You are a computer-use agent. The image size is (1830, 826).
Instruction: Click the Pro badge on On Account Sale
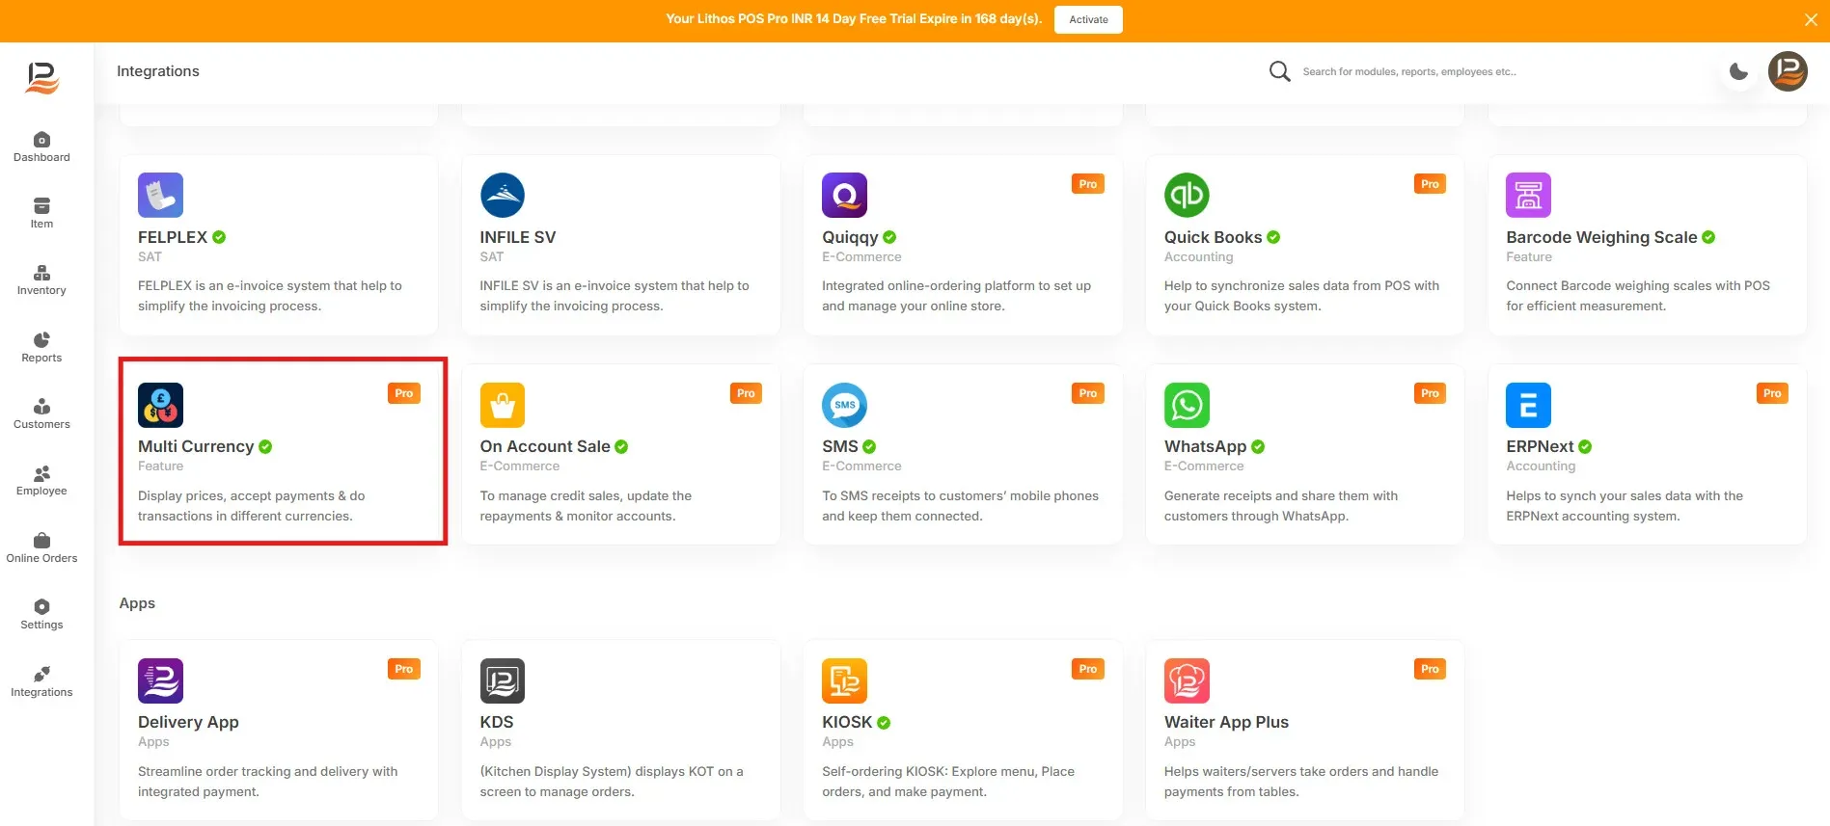(746, 393)
